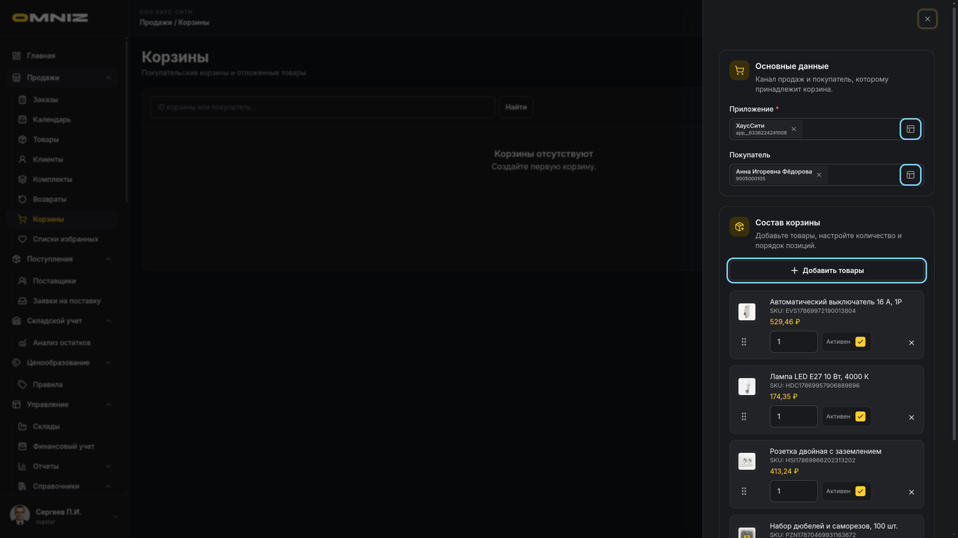Collapse the Ценообразование sidebar section

pyautogui.click(x=108, y=363)
